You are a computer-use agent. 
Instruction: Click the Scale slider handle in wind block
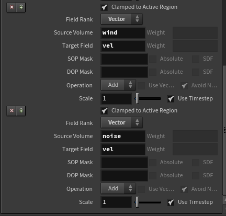click(x=137, y=98)
